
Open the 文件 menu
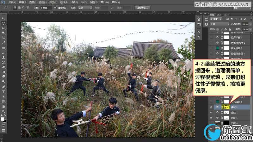tap(12, 3)
